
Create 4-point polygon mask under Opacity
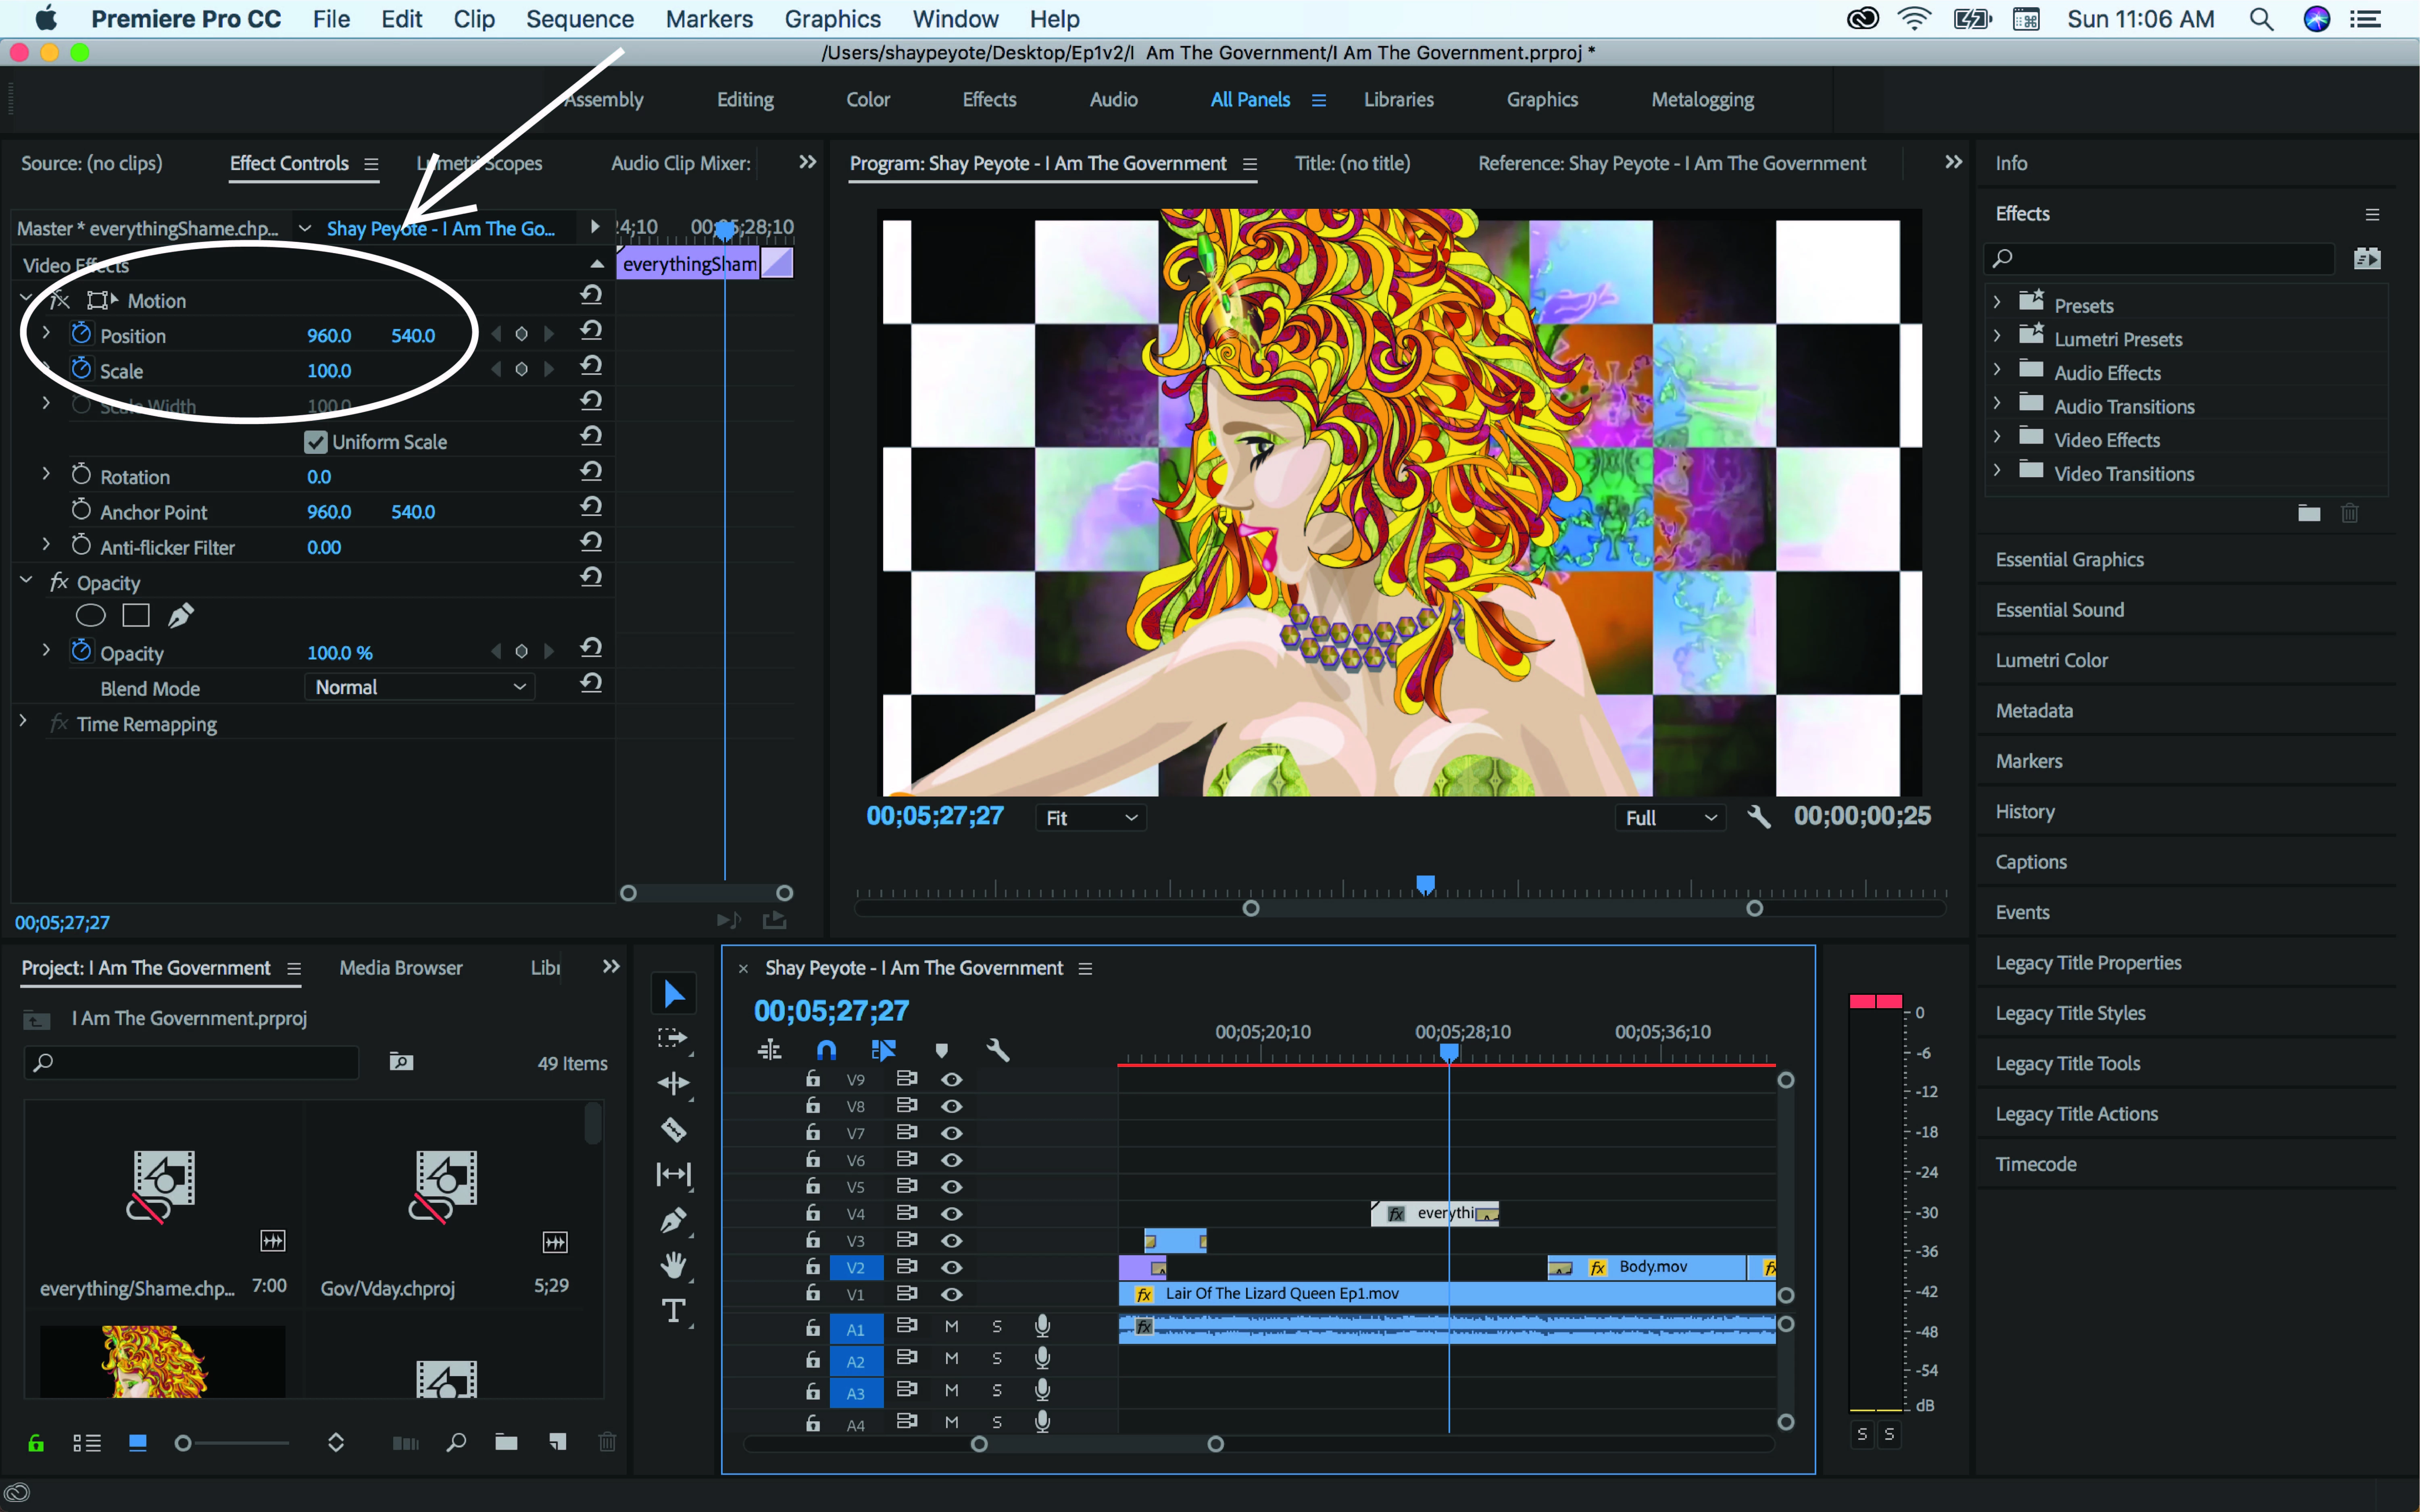pyautogui.click(x=136, y=616)
